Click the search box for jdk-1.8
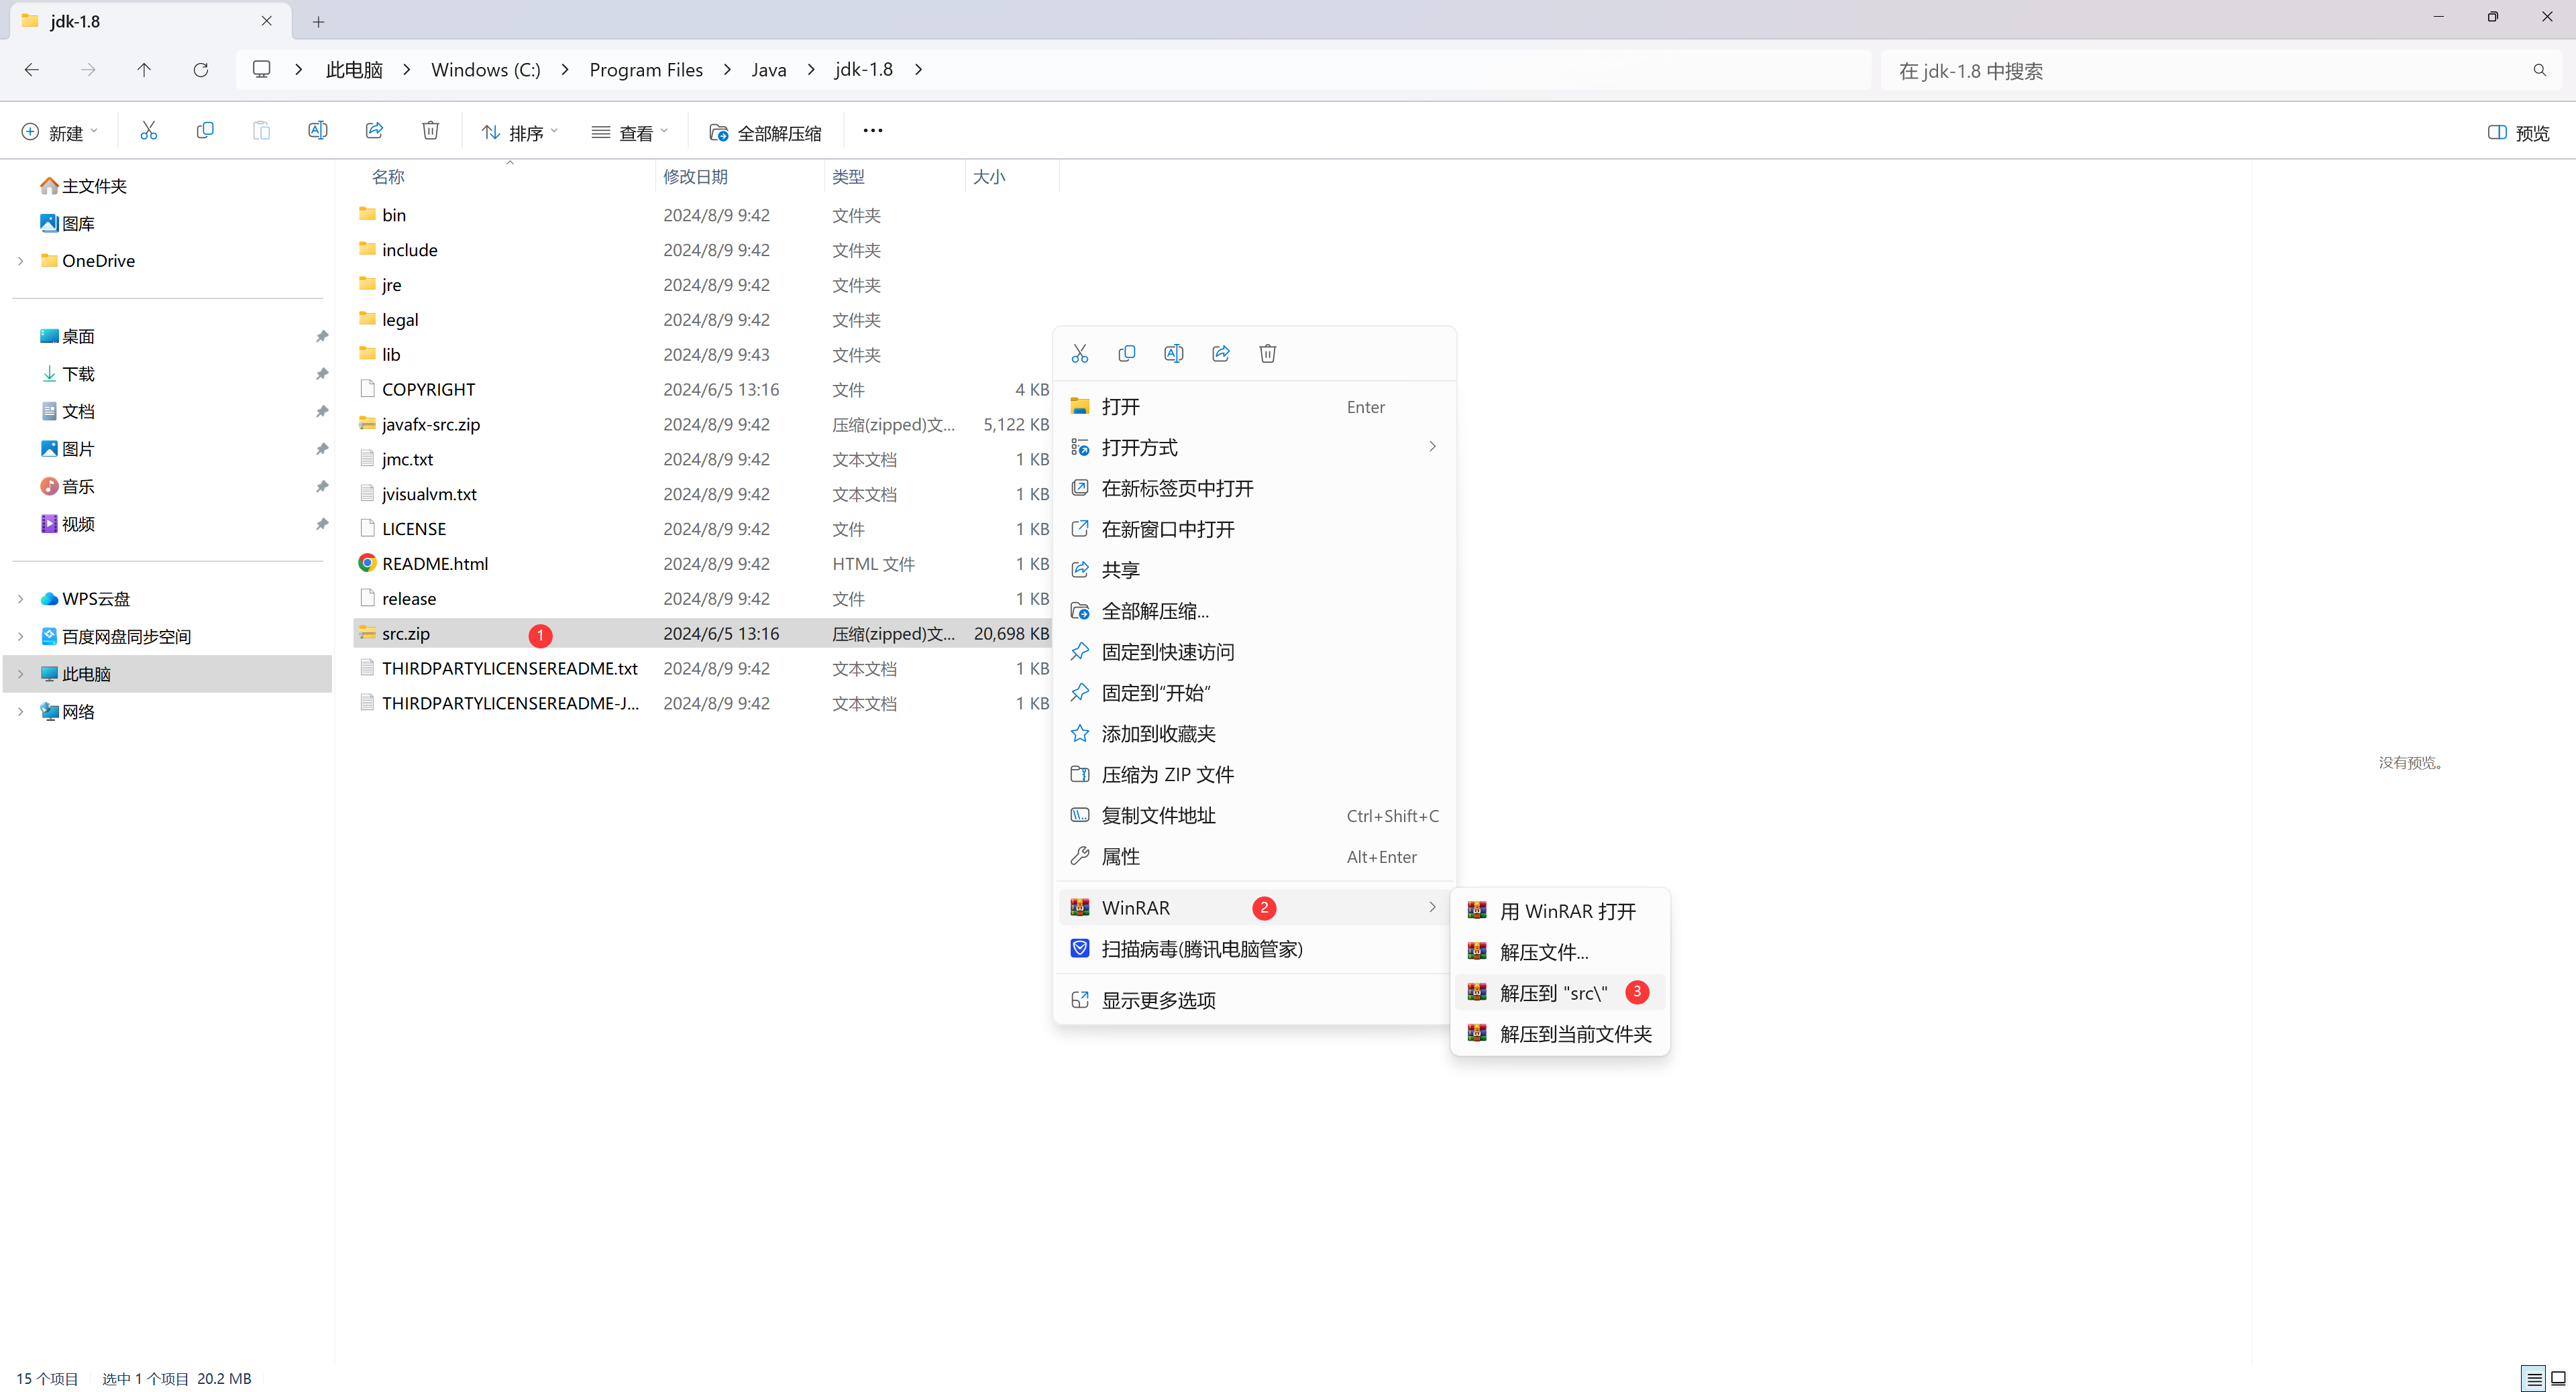 click(2200, 71)
